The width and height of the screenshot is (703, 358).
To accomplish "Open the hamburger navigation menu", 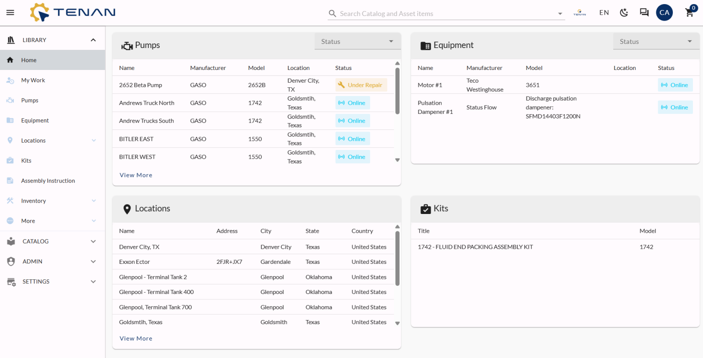I will click(x=10, y=12).
